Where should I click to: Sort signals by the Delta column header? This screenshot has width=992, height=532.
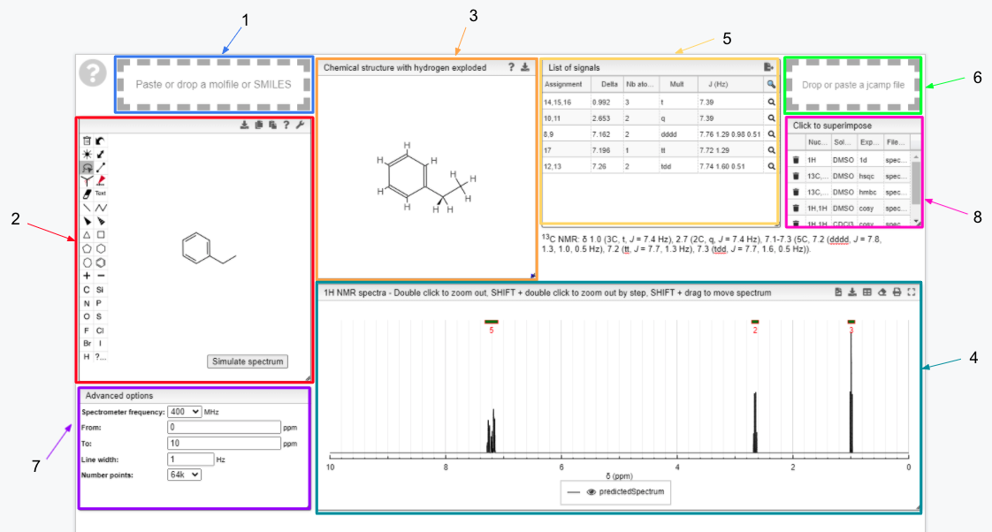pyautogui.click(x=607, y=84)
